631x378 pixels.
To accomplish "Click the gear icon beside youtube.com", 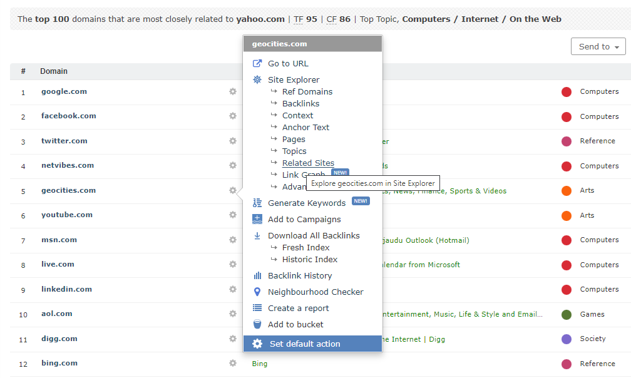I will tap(233, 215).
